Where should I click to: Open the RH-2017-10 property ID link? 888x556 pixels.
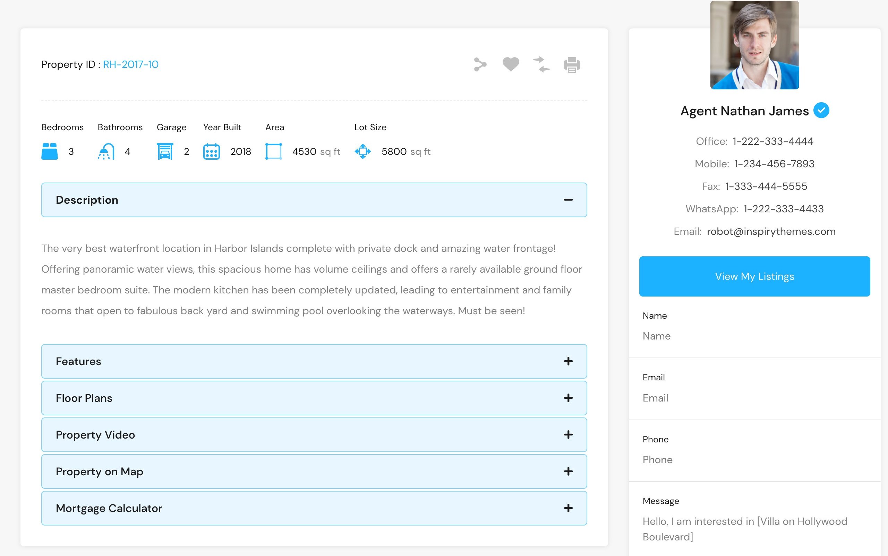point(131,65)
